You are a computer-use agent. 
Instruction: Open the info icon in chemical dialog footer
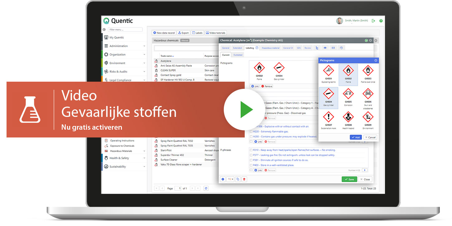coord(223,179)
